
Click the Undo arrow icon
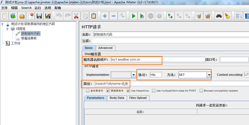coord(59,16)
